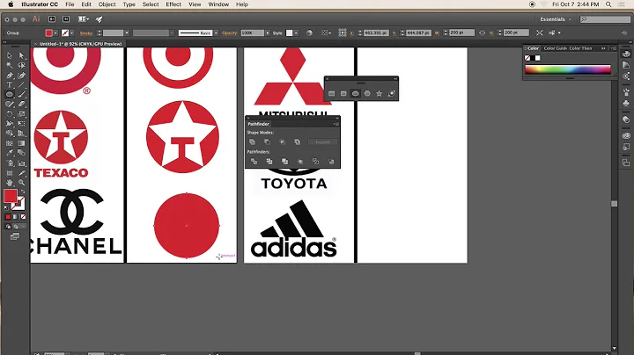
Task: Open Essentials workspace switcher
Action: click(x=556, y=19)
